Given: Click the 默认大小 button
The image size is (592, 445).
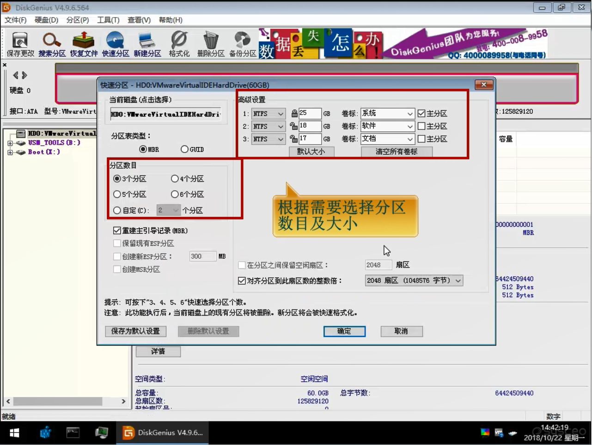Looking at the screenshot, I should tap(311, 152).
